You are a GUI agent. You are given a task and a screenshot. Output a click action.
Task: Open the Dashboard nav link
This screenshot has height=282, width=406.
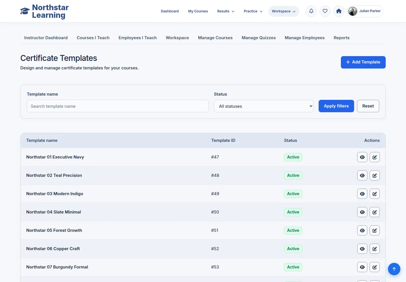[170, 11]
